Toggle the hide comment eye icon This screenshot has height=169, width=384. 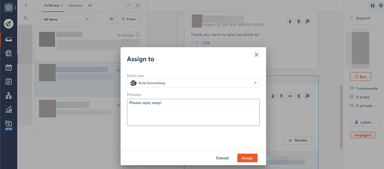tap(290, 96)
